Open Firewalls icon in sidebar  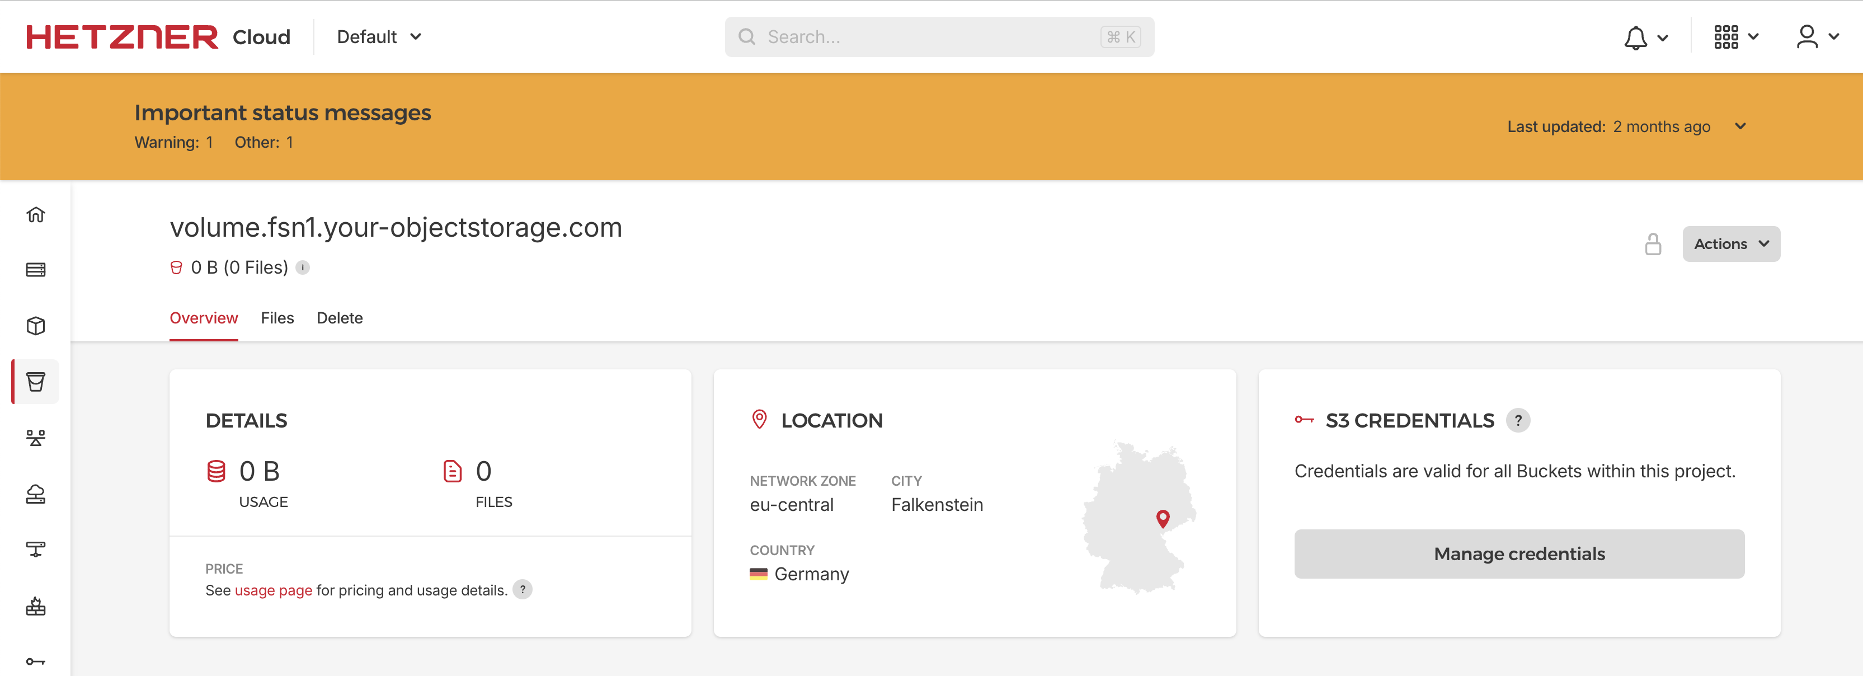[x=35, y=606]
